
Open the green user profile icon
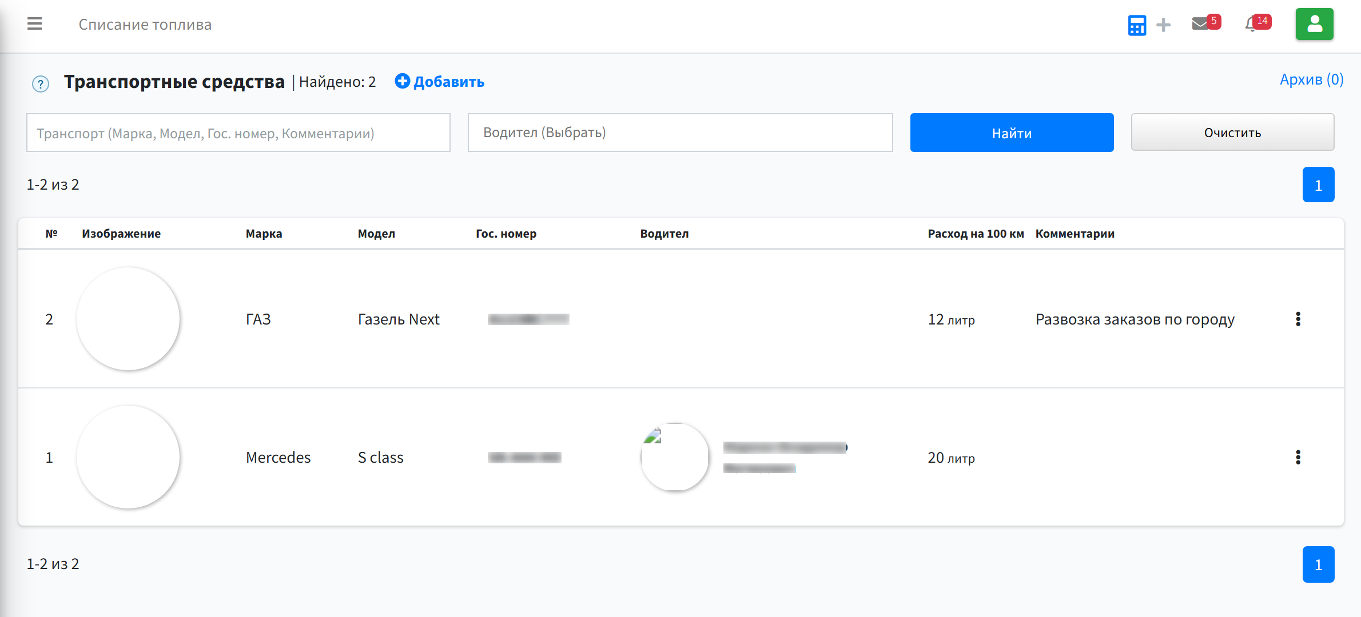click(1315, 24)
